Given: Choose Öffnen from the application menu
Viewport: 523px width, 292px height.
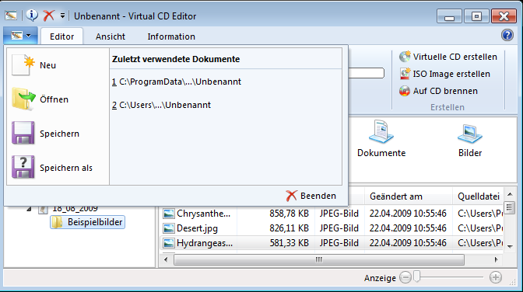Looking at the screenshot, I should (x=58, y=99).
